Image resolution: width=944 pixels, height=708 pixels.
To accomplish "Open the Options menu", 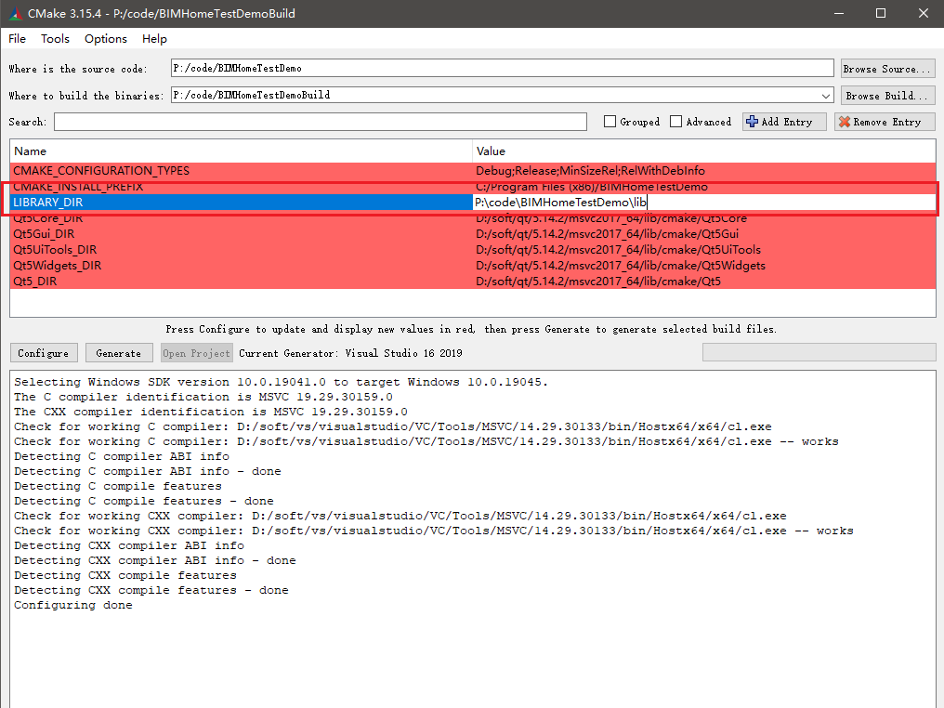I will [106, 38].
